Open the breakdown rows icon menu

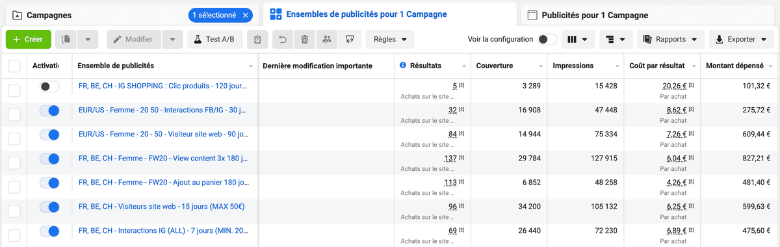point(615,40)
